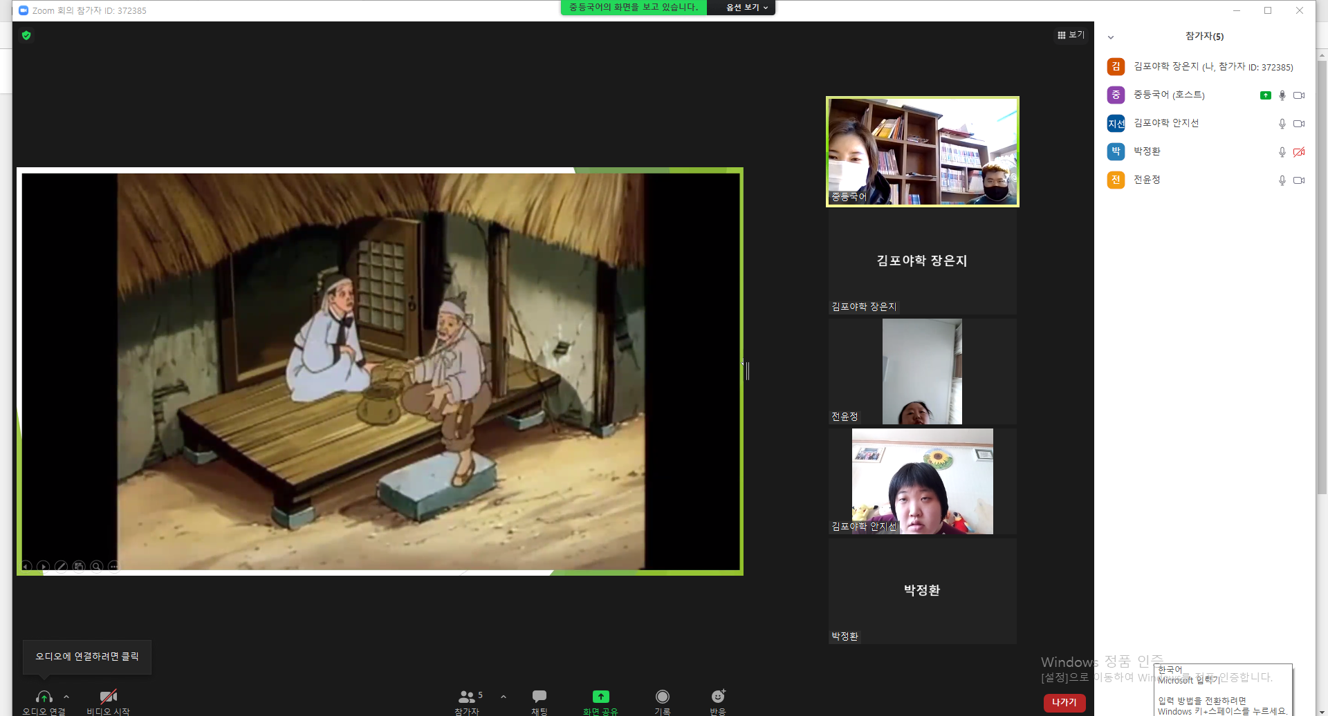Click the green screen-share indicator beside 중등국어
Image resolution: width=1328 pixels, height=716 pixels.
tap(1265, 95)
